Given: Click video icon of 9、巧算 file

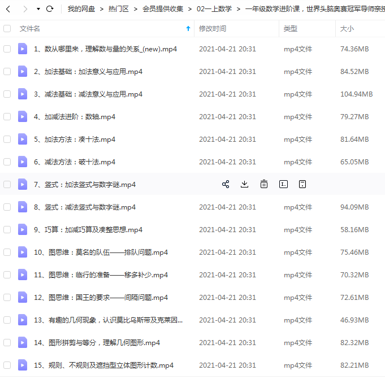Looking at the screenshot, I should (x=23, y=229).
